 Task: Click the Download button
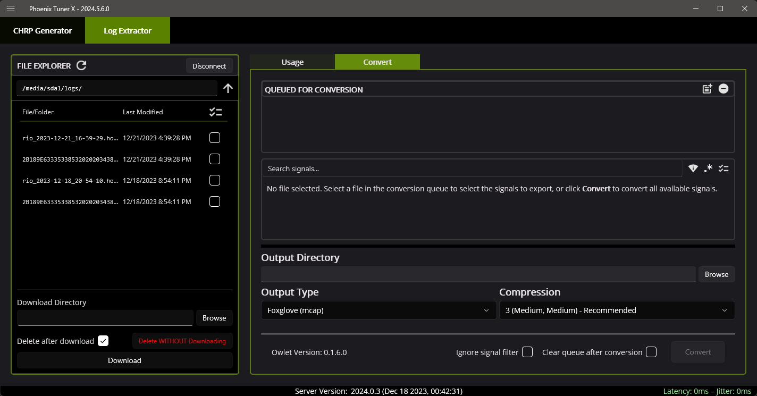[x=124, y=360]
